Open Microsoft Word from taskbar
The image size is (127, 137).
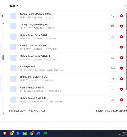click(38, 133)
